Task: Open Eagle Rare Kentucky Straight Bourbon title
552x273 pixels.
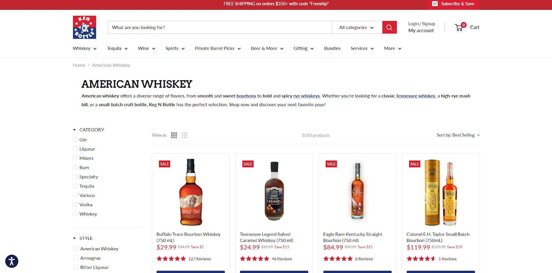Action: click(353, 237)
